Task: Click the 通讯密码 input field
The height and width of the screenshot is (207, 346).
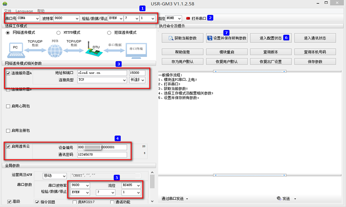Action: [102, 155]
